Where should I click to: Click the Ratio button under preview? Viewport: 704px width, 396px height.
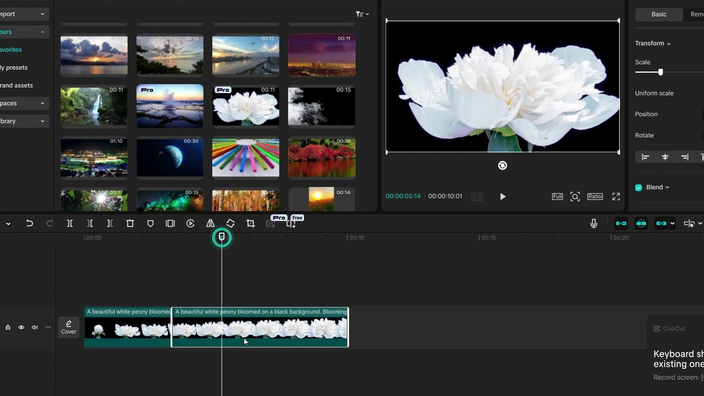(x=595, y=196)
